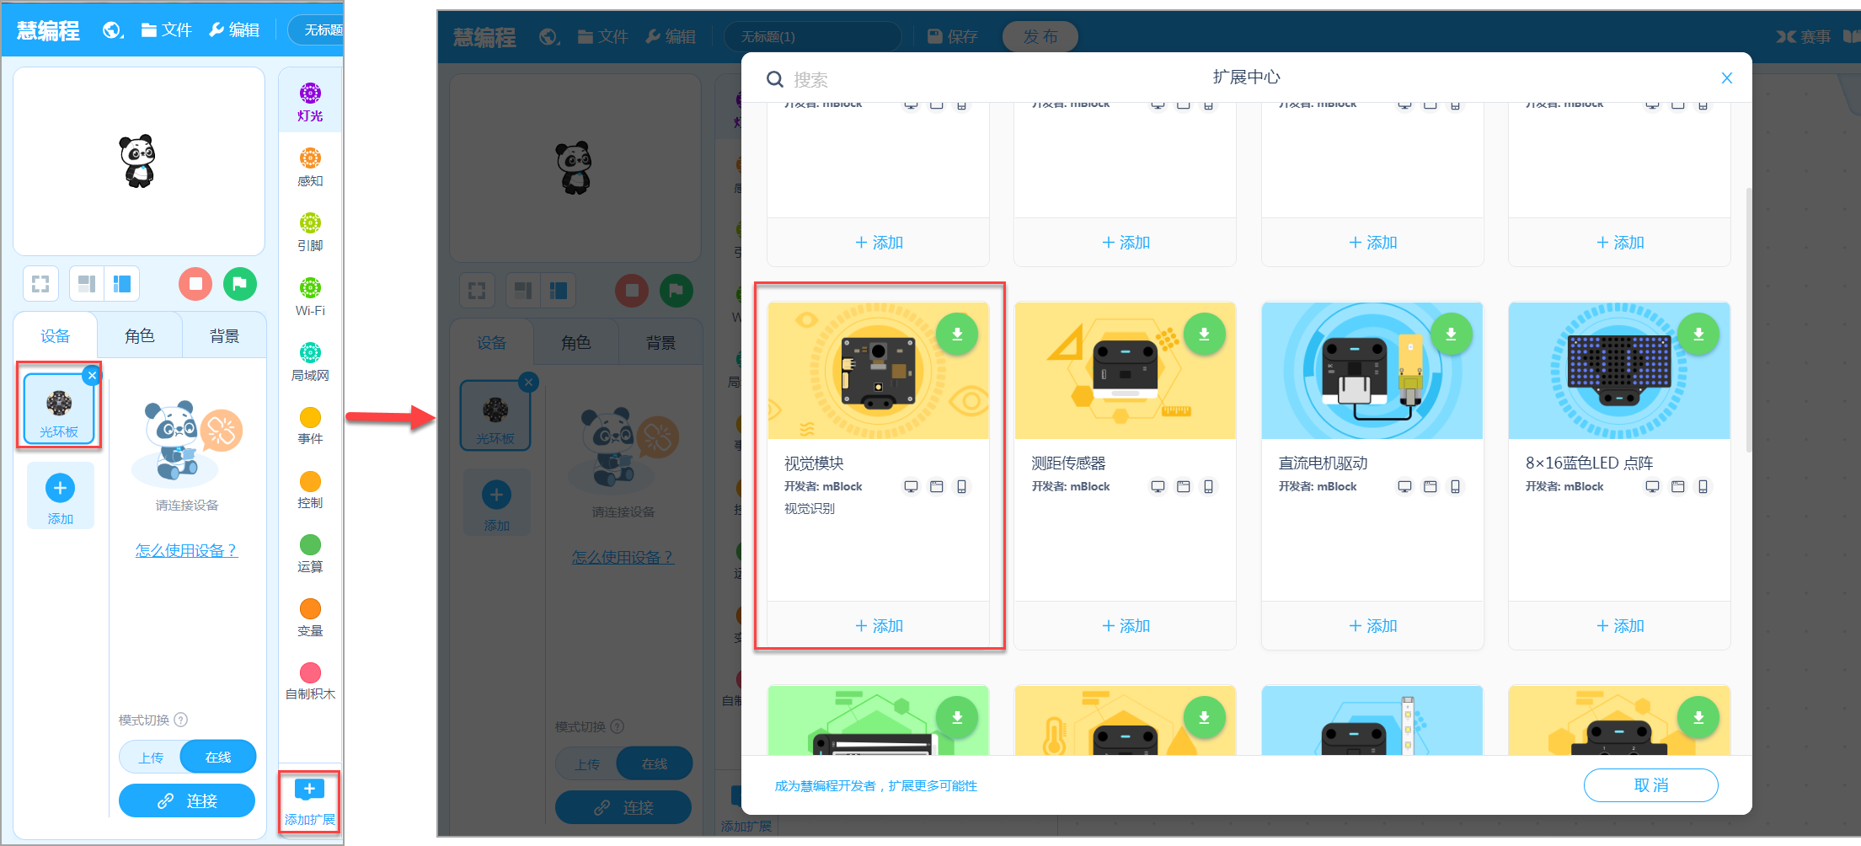Click dimmed 保存 button behind the dialog

953,36
